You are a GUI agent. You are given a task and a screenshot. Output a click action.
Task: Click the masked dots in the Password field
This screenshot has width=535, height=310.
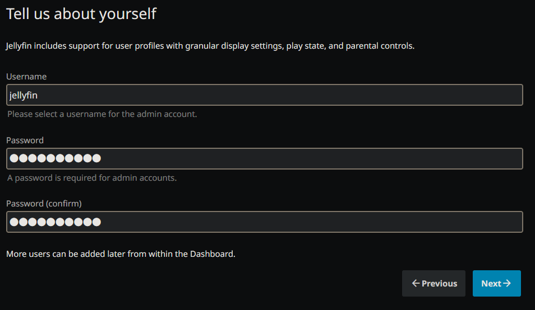(x=55, y=158)
